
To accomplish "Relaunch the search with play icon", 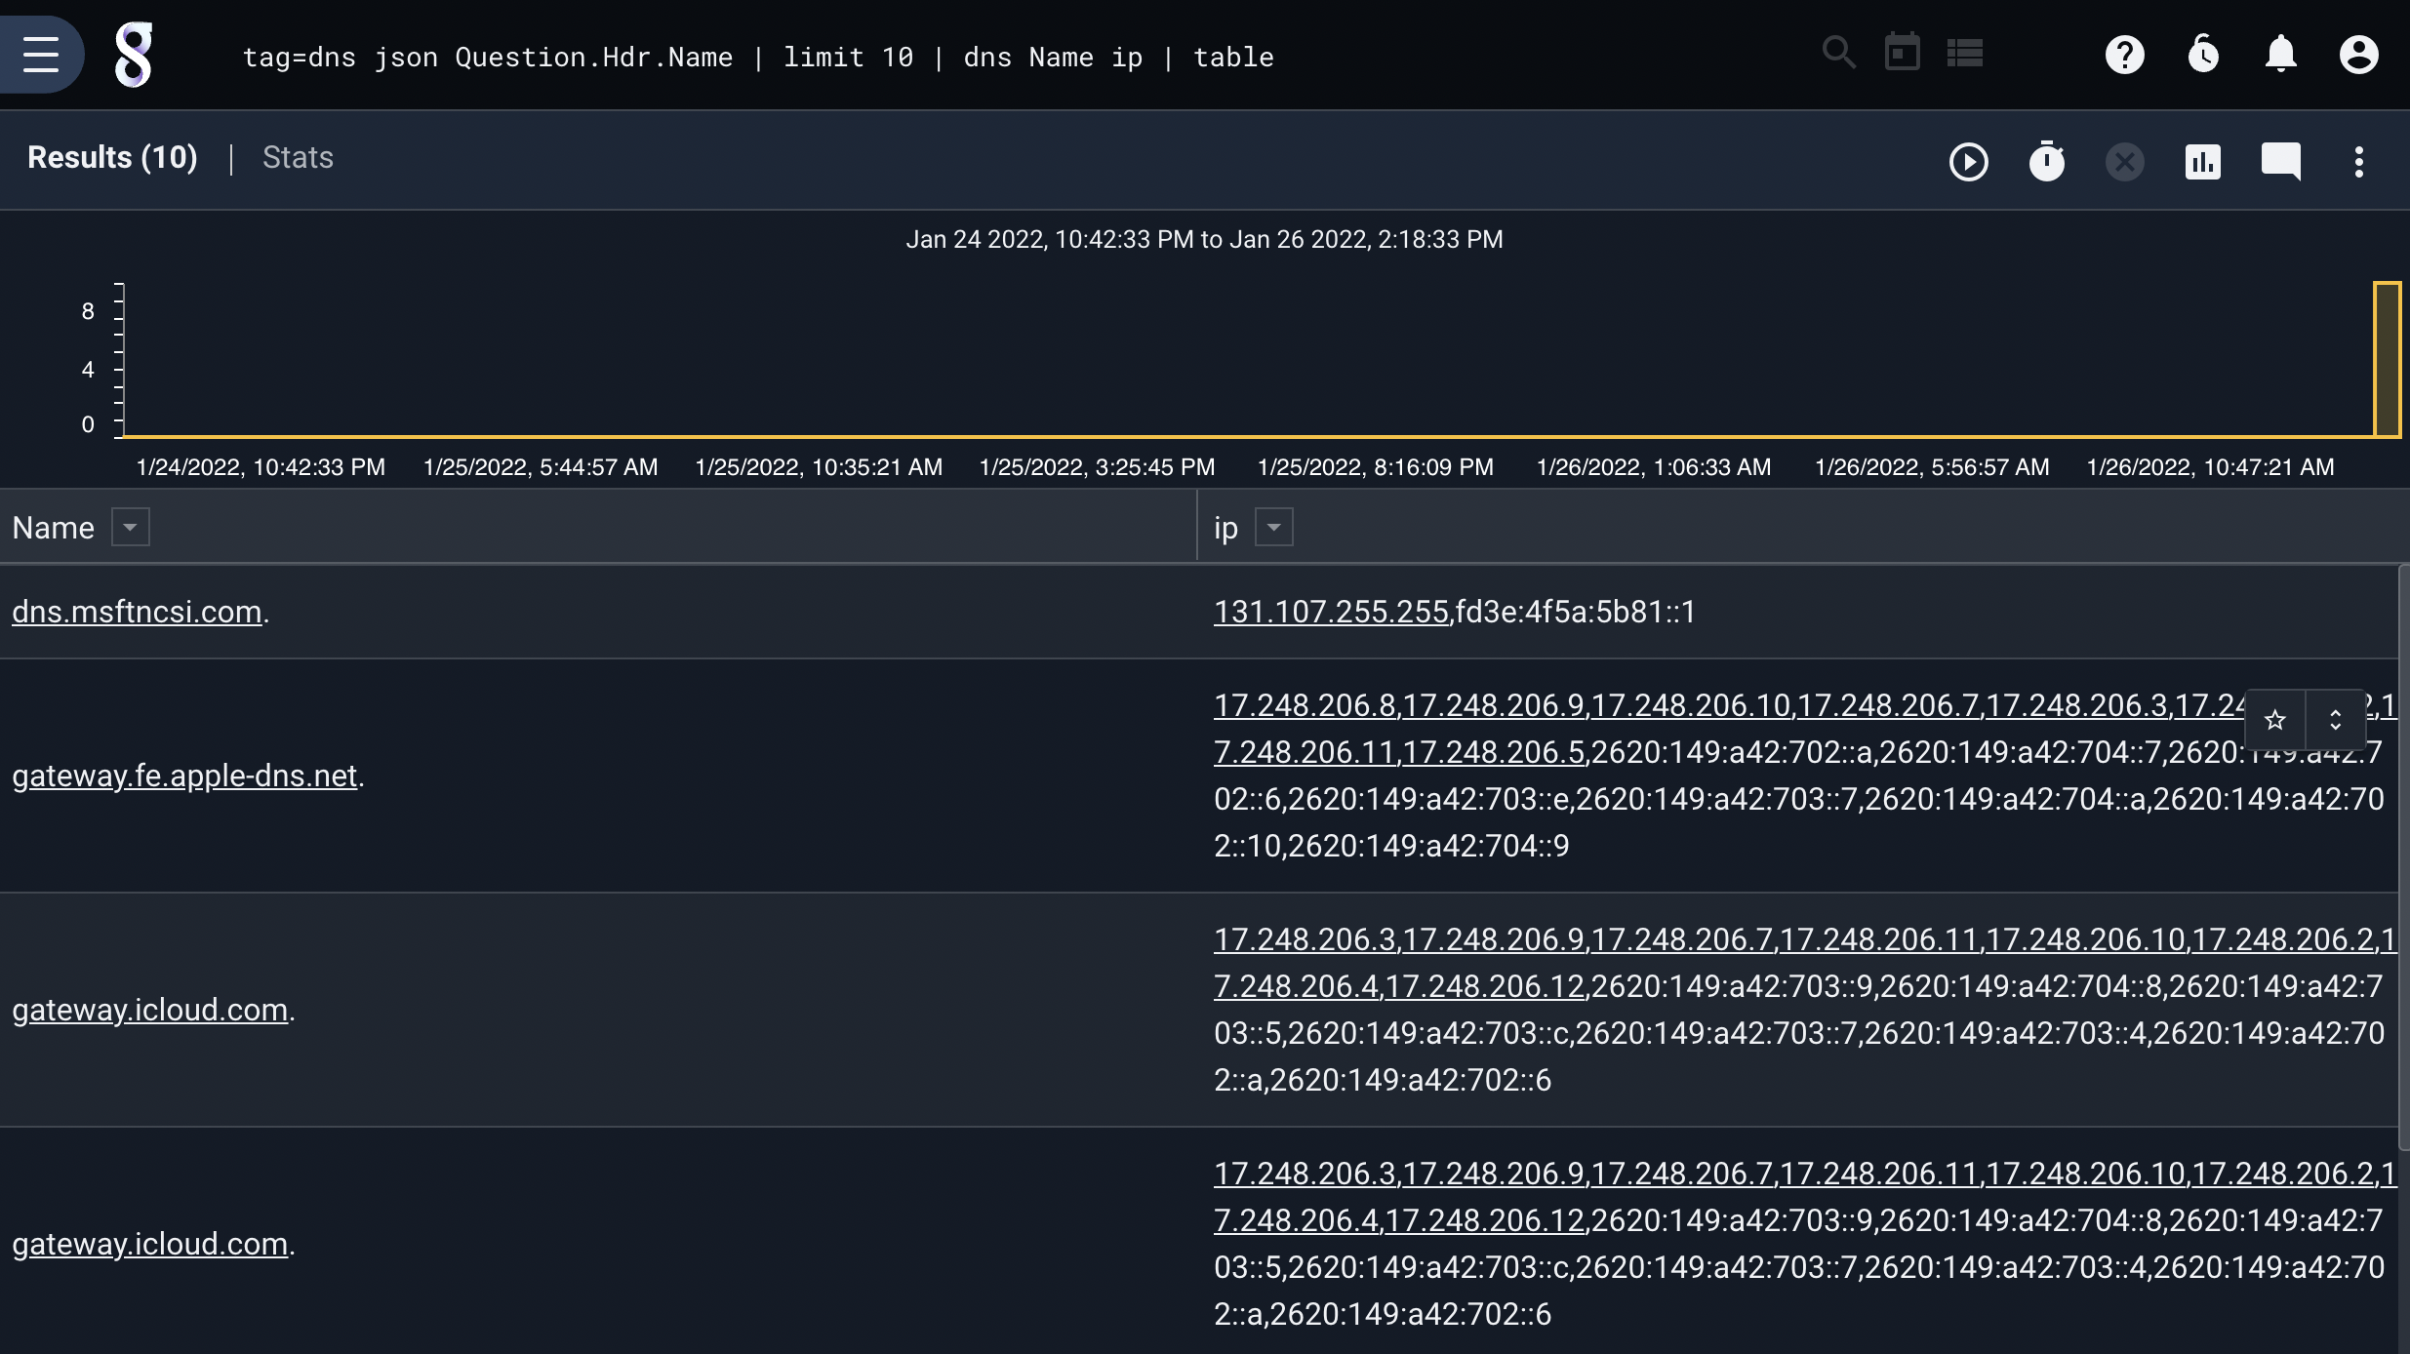I will coord(1968,162).
